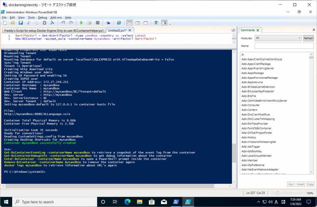The width and height of the screenshot is (317, 207).
Task: Open a new remote PowerShell tab icon
Action: 108,23
